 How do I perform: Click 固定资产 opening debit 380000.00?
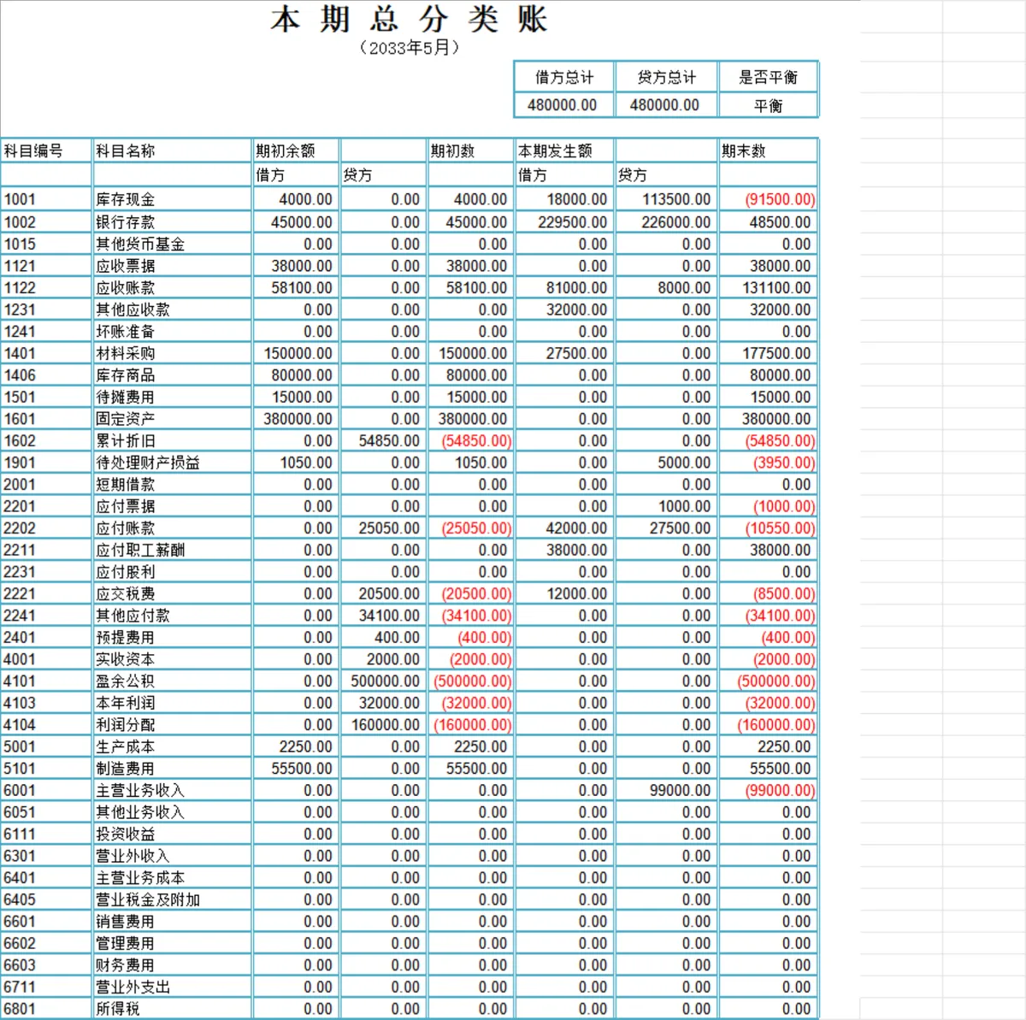298,419
